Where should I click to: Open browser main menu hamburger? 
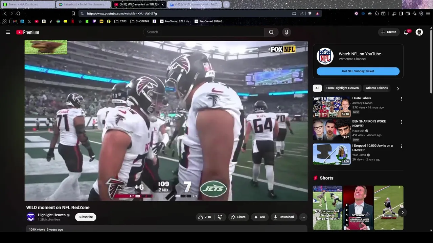coord(428,13)
